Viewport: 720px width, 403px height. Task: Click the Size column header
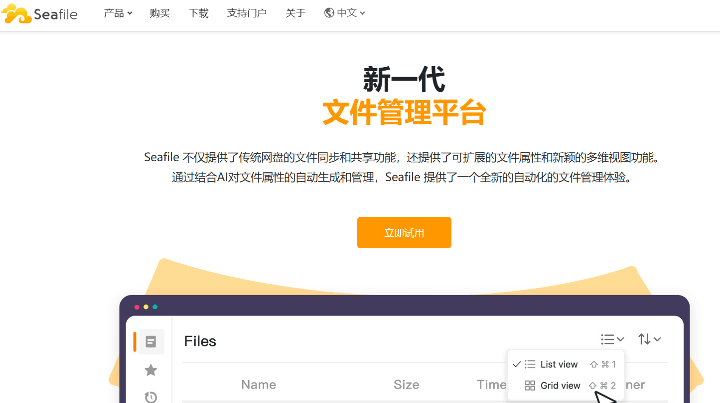pyautogui.click(x=407, y=385)
